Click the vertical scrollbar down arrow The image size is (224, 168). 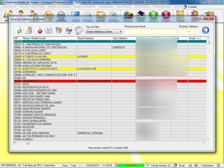click(208, 139)
